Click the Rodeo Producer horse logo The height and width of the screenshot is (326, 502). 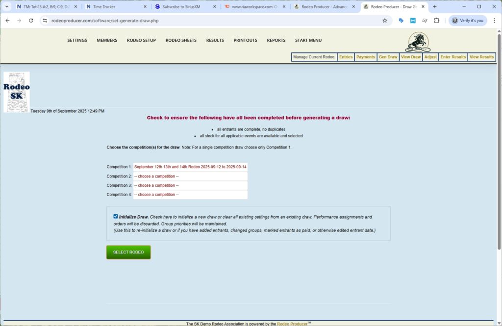[x=417, y=42]
